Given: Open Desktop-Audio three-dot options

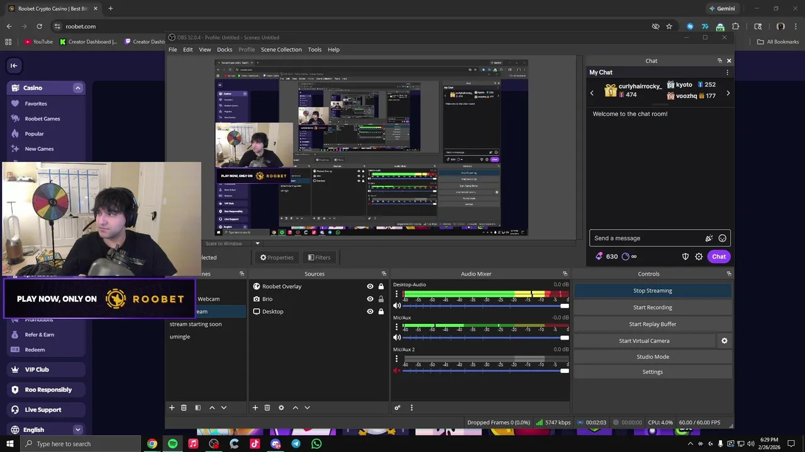Looking at the screenshot, I should pos(396,294).
